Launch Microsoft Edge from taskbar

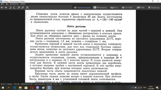15,88
